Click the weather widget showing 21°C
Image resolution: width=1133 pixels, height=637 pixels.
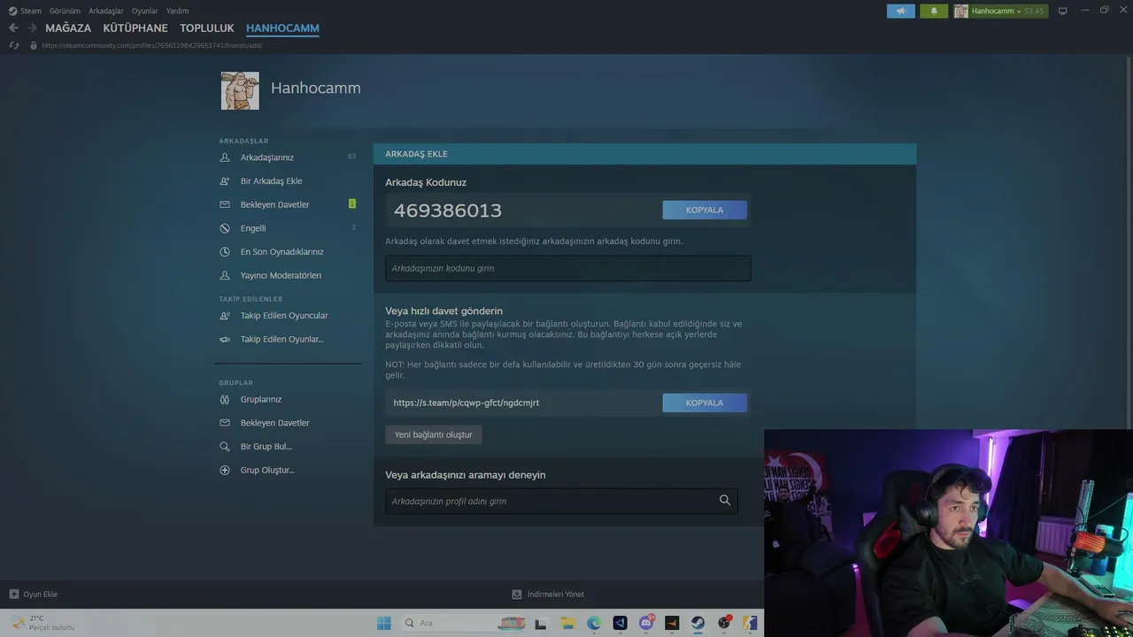point(42,623)
